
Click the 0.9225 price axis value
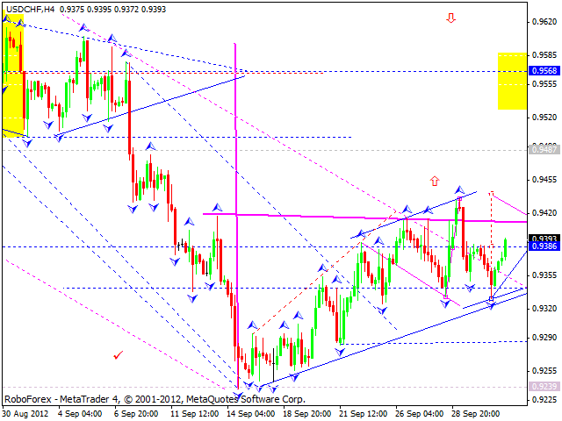pyautogui.click(x=544, y=400)
